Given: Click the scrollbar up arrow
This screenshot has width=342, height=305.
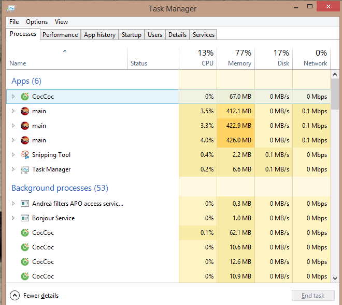Looking at the screenshot, I should [x=335, y=74].
